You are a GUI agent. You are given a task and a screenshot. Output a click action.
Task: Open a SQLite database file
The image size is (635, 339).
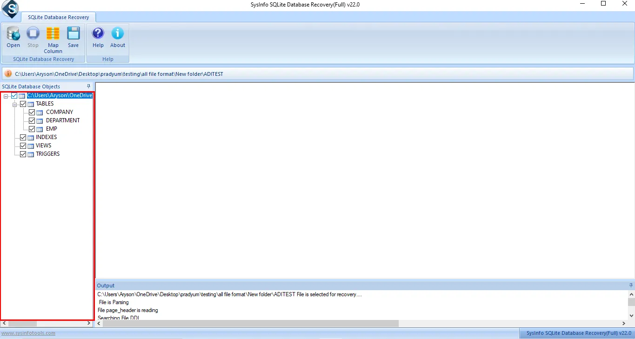pos(13,37)
